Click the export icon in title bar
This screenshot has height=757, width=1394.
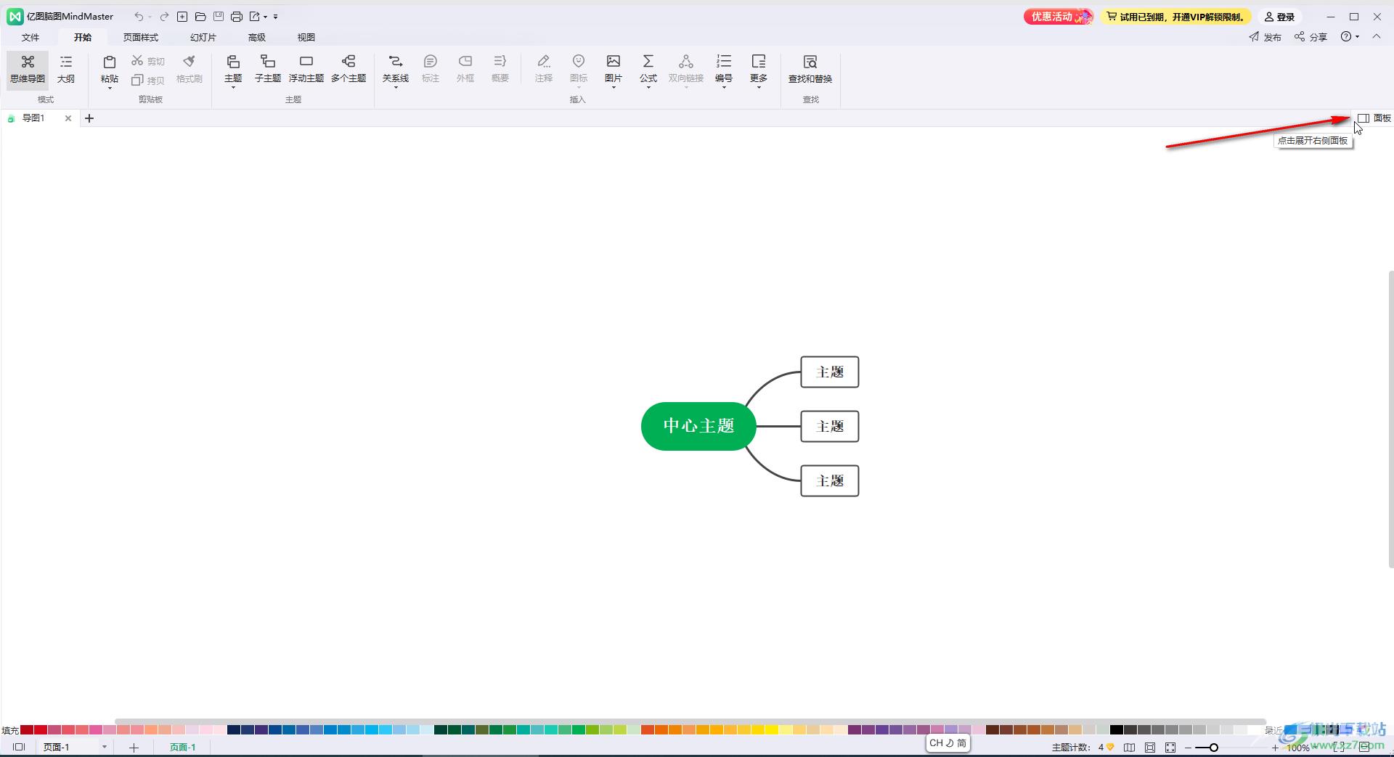255,16
